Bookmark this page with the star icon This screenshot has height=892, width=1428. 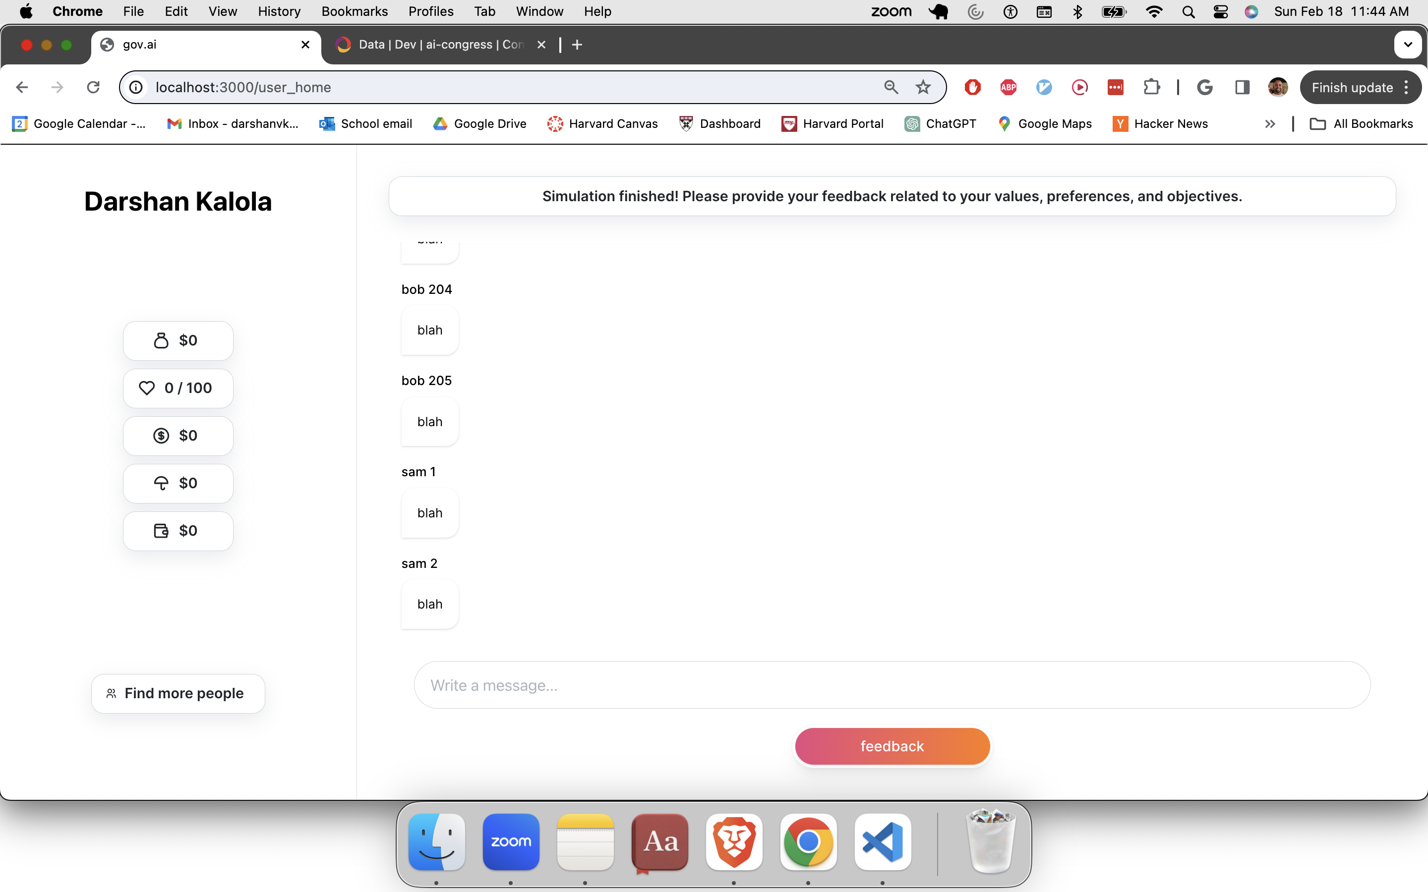click(x=923, y=87)
